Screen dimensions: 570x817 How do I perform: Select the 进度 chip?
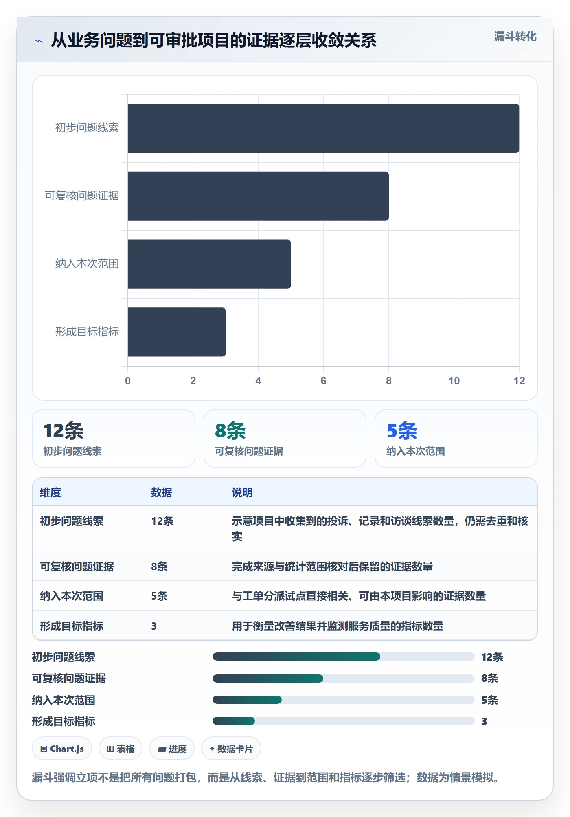[x=172, y=749]
